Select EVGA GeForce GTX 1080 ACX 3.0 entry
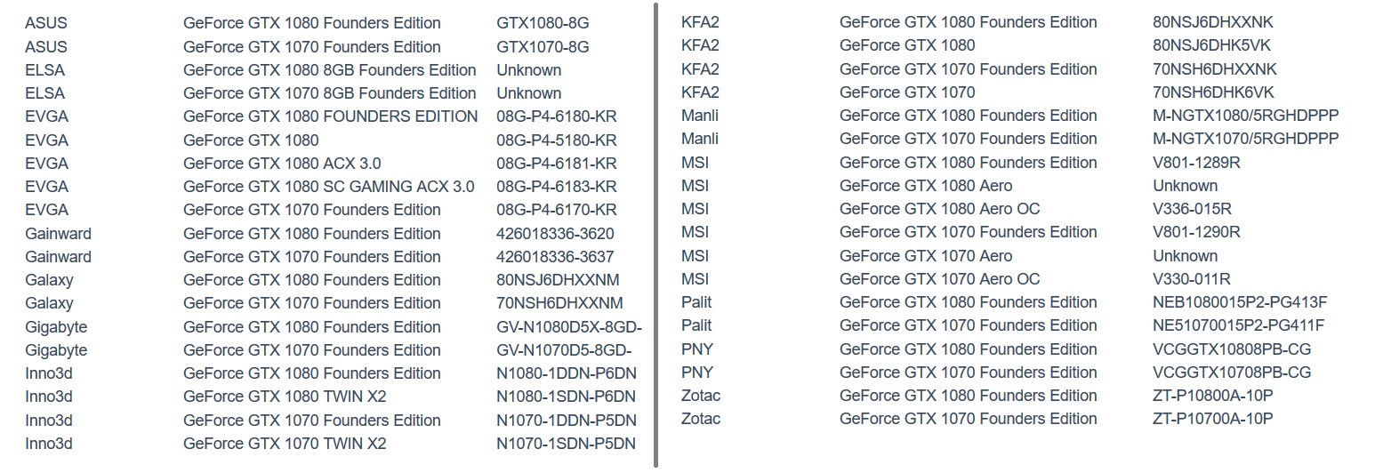 coord(282,164)
